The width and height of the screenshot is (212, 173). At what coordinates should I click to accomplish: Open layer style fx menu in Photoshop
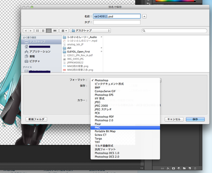[x=168, y=168]
